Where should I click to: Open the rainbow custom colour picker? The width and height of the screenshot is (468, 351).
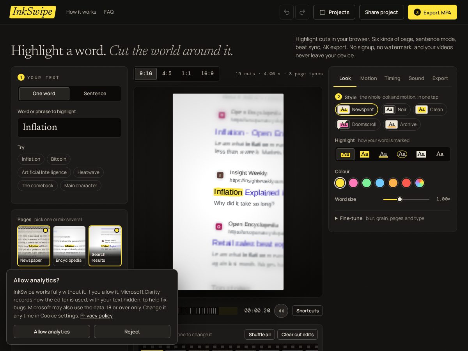click(420, 183)
